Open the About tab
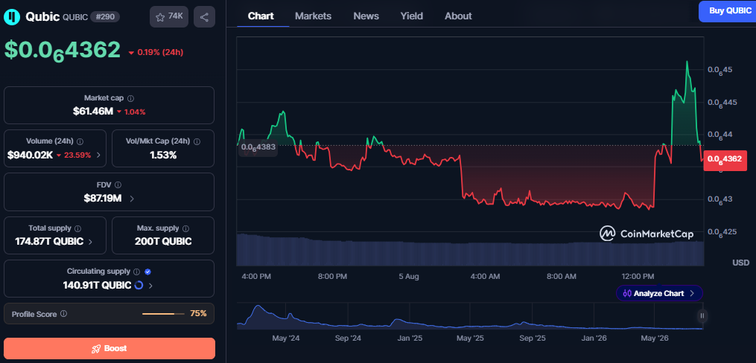The height and width of the screenshot is (363, 756). [x=458, y=16]
